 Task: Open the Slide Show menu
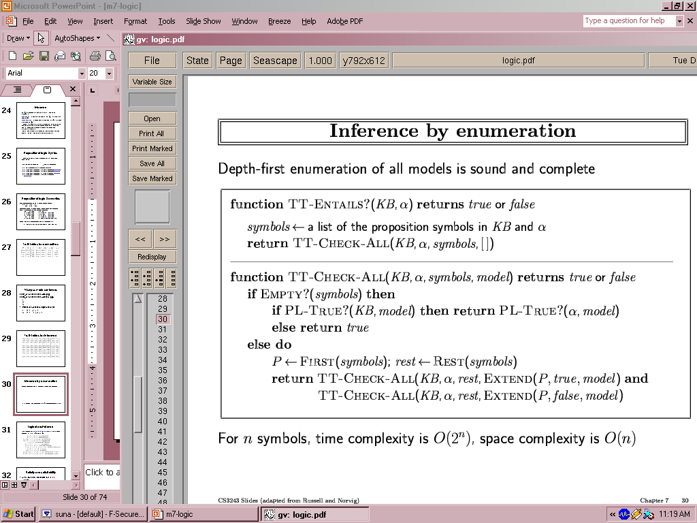click(203, 21)
